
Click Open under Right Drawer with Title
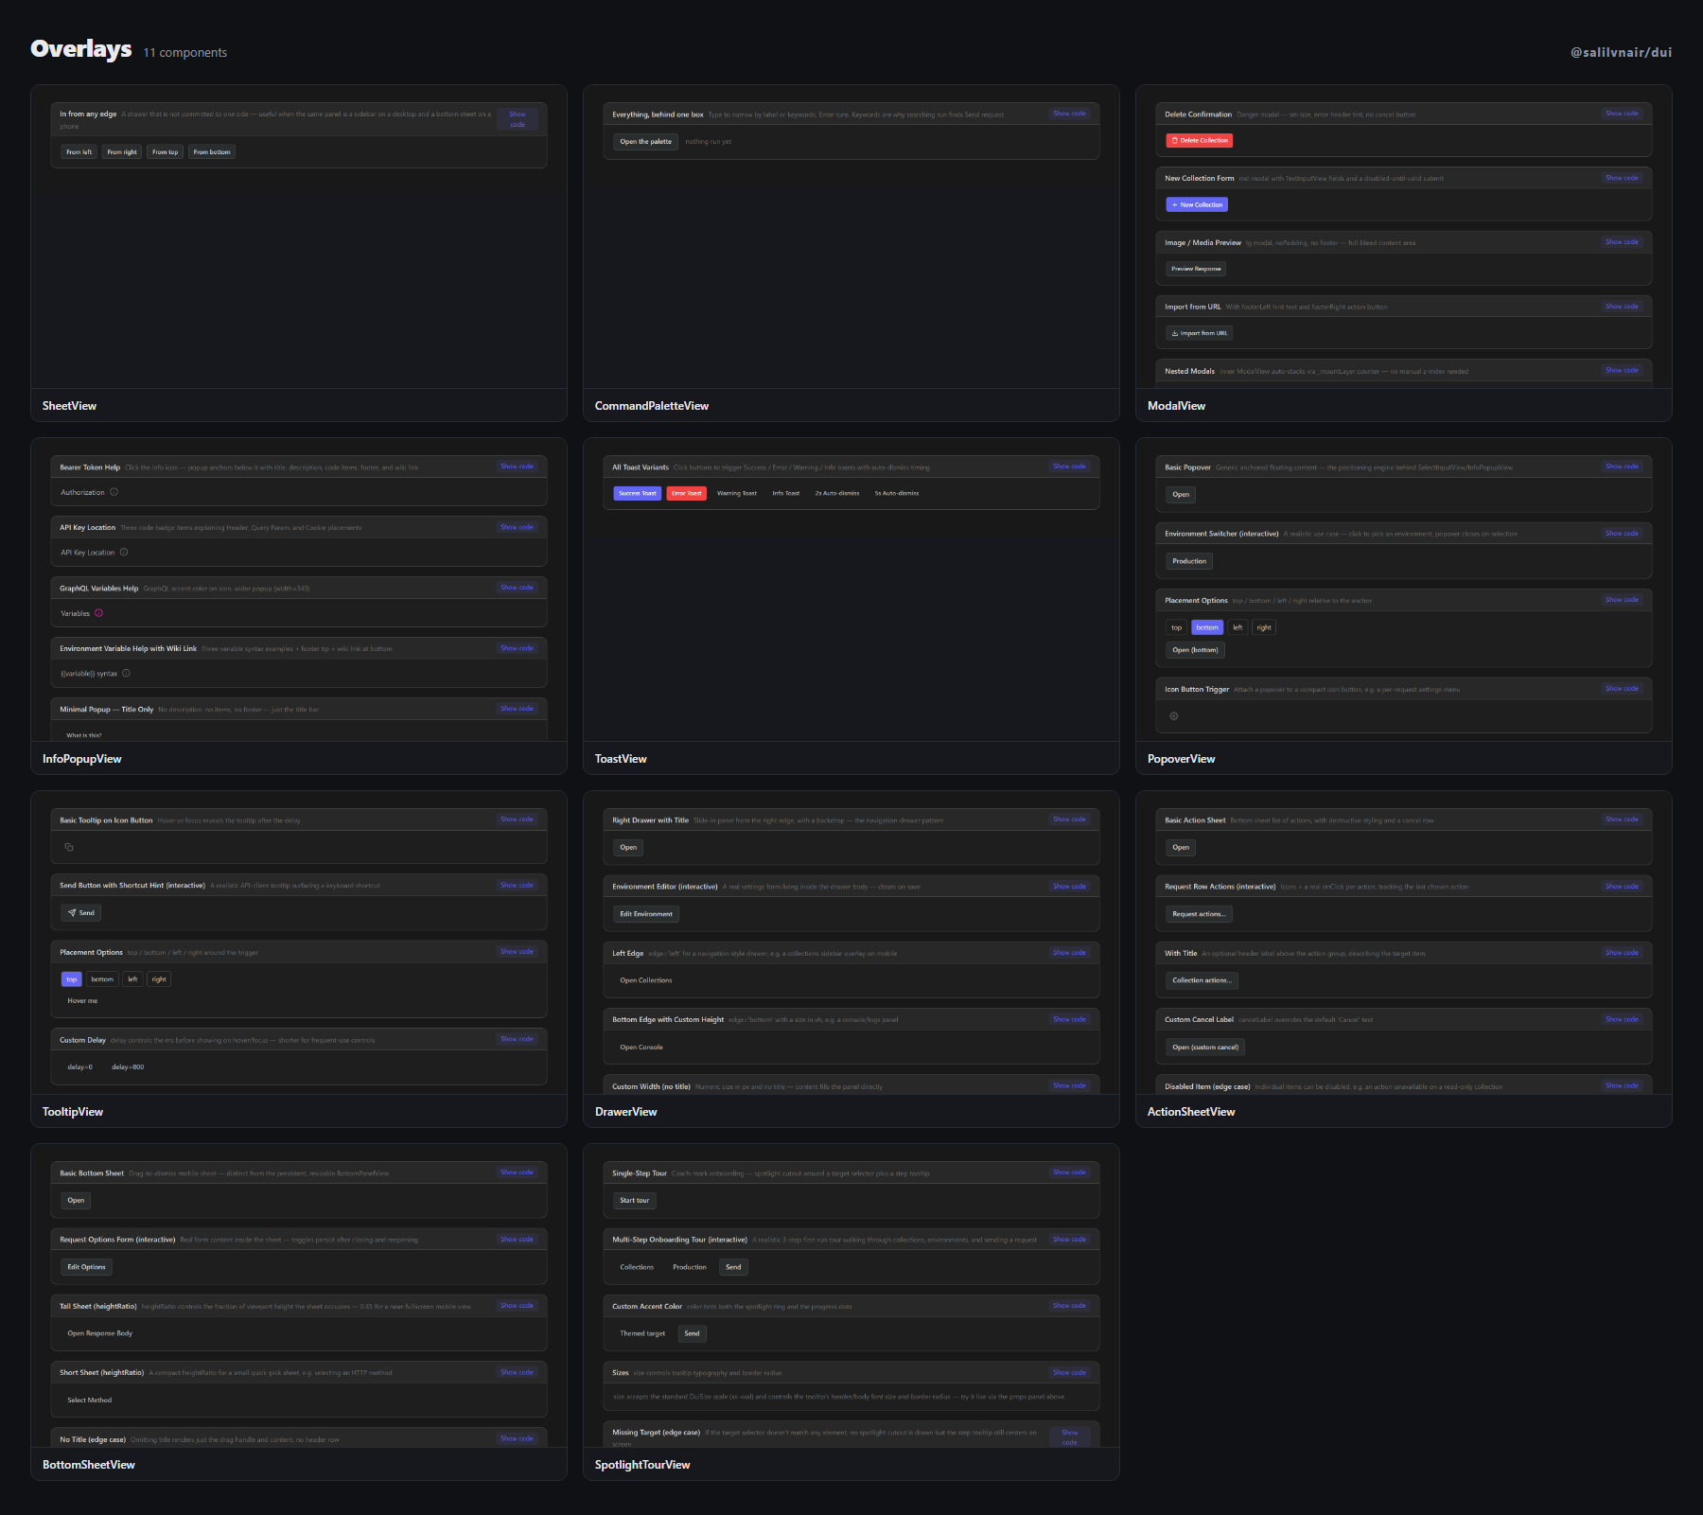628,848
